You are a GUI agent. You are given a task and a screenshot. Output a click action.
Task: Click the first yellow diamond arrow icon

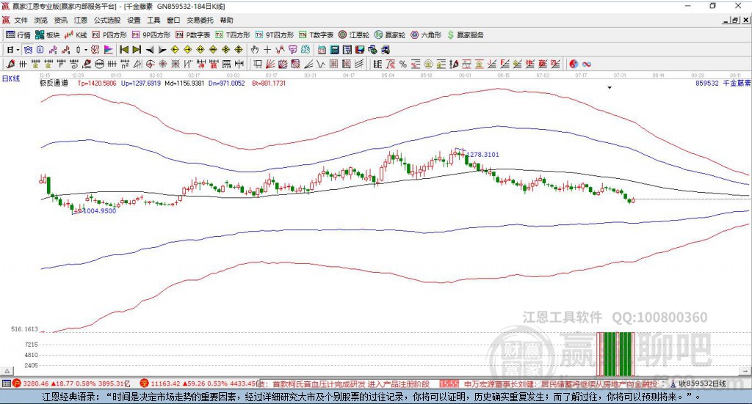tap(175, 50)
